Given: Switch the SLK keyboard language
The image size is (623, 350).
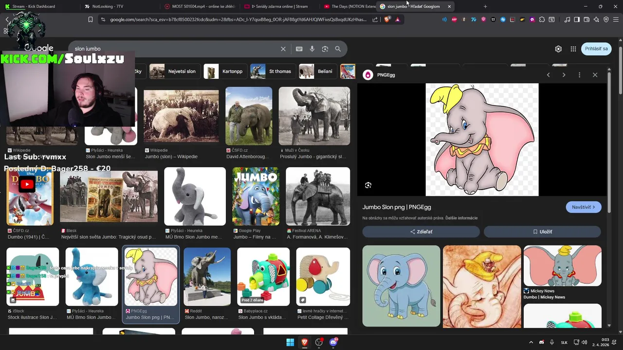Looking at the screenshot, I should point(564,342).
